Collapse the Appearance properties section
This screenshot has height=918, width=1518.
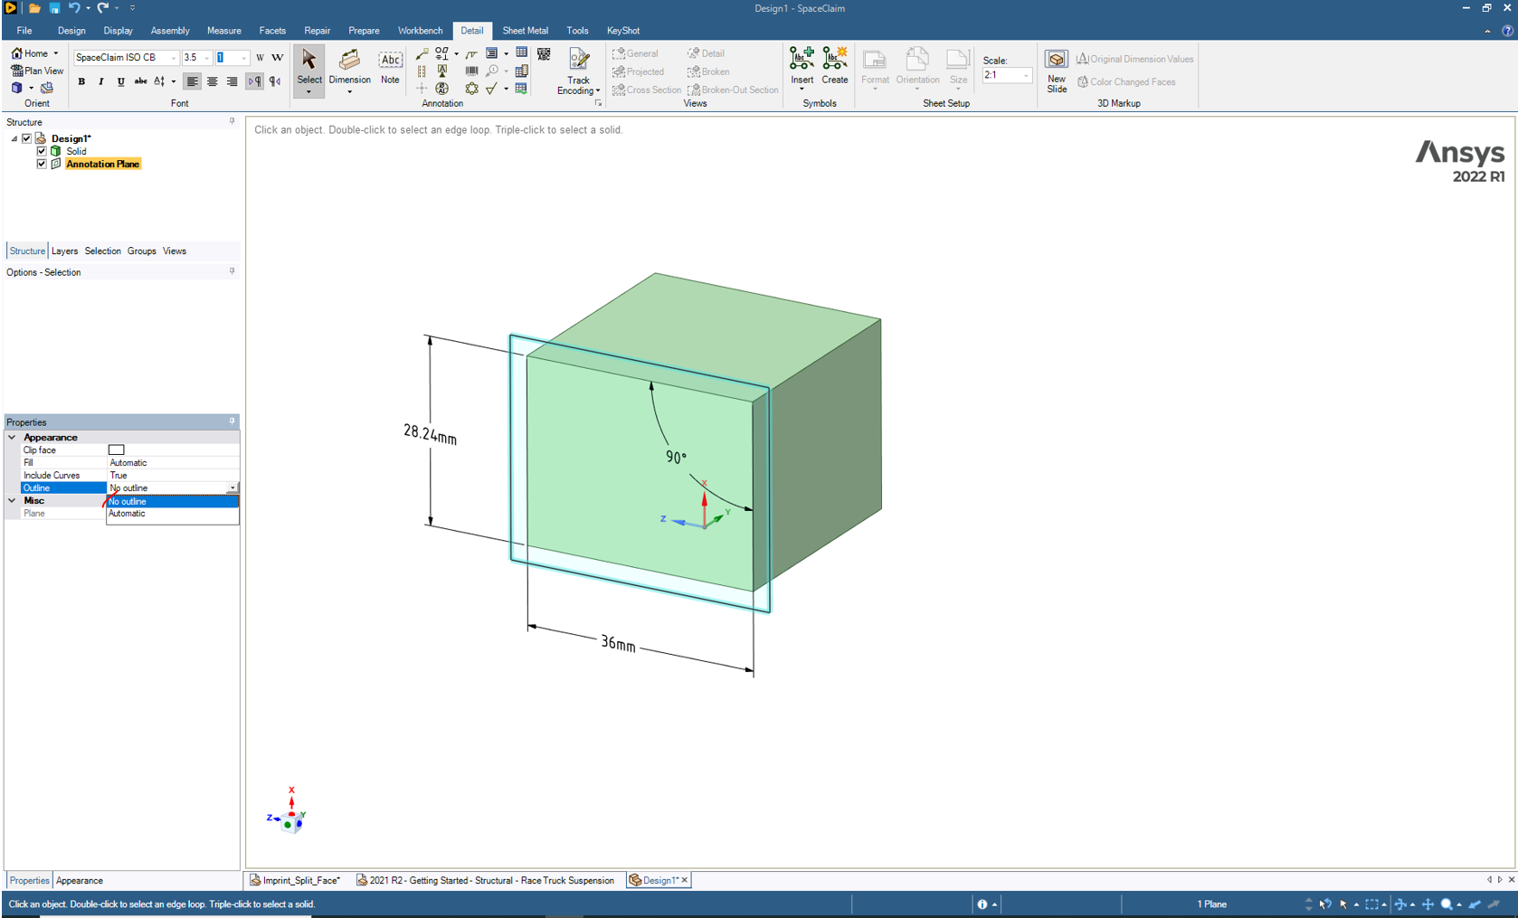point(13,437)
